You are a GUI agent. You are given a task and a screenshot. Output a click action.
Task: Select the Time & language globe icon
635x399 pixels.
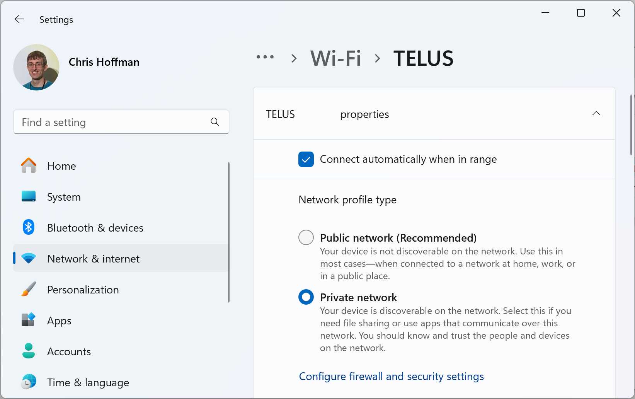(28, 382)
